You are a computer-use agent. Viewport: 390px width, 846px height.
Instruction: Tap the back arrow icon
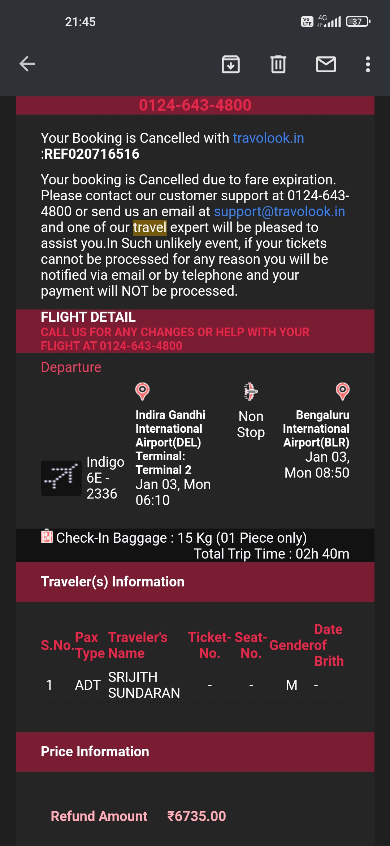[27, 64]
